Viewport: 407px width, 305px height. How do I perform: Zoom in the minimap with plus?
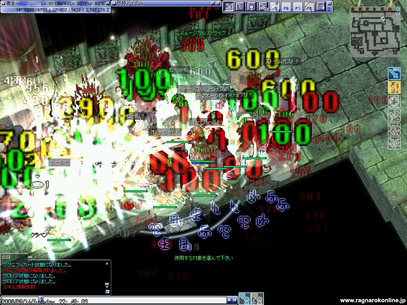397,9
